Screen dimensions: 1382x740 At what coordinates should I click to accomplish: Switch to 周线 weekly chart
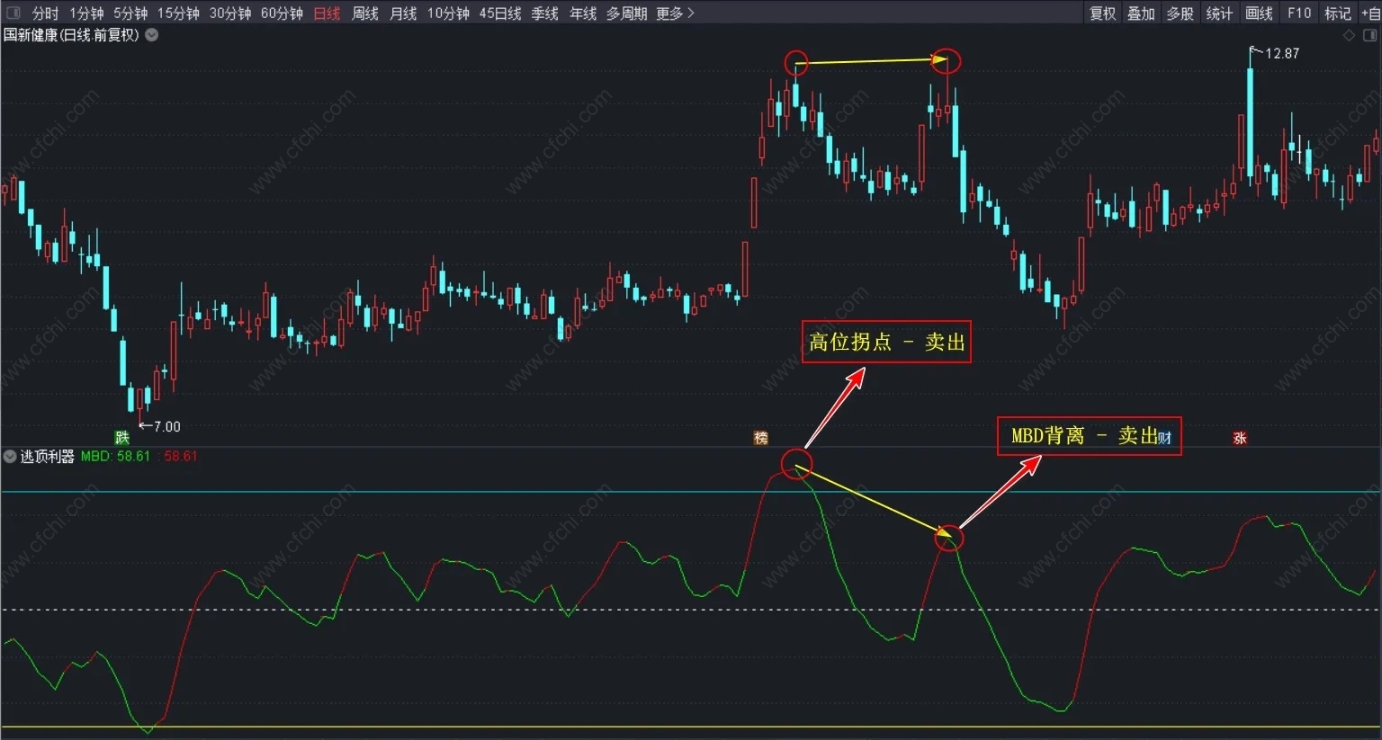click(x=365, y=13)
